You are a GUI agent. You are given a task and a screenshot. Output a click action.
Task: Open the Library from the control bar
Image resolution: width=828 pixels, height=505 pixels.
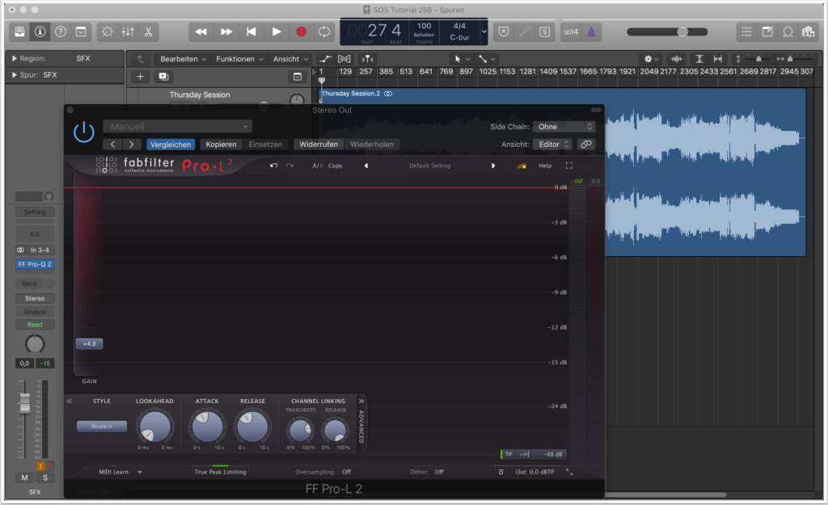[19, 32]
